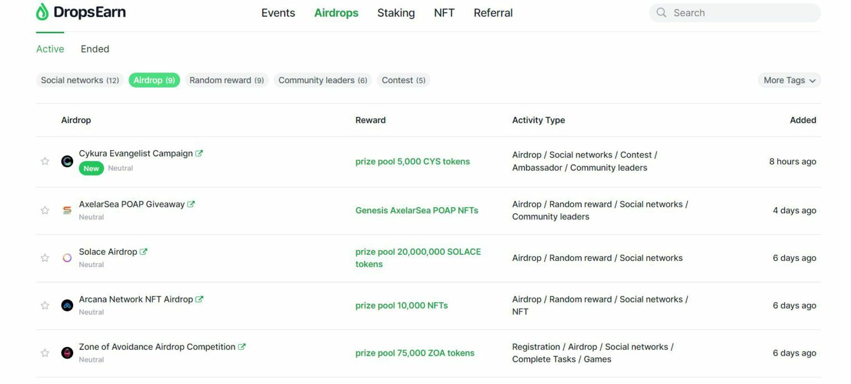
Task: Switch to the Active tab
Action: pyautogui.click(x=50, y=49)
